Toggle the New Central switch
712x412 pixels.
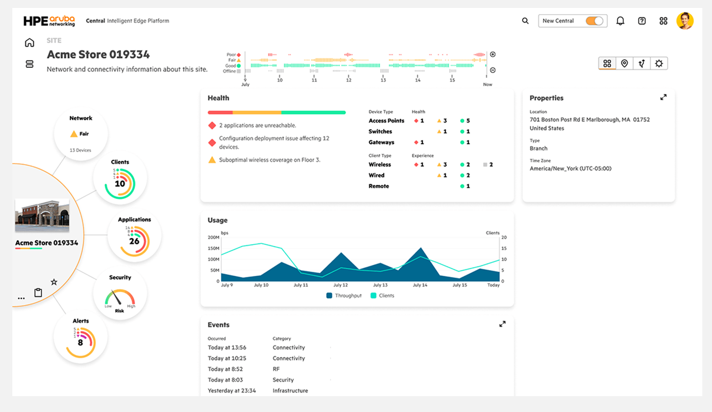pyautogui.click(x=594, y=21)
